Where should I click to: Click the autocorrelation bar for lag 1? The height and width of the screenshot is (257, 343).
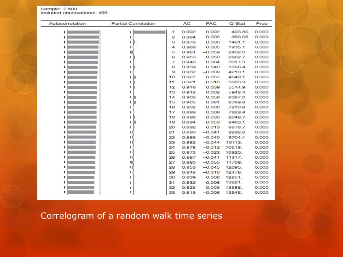pyautogui.click(x=83, y=32)
